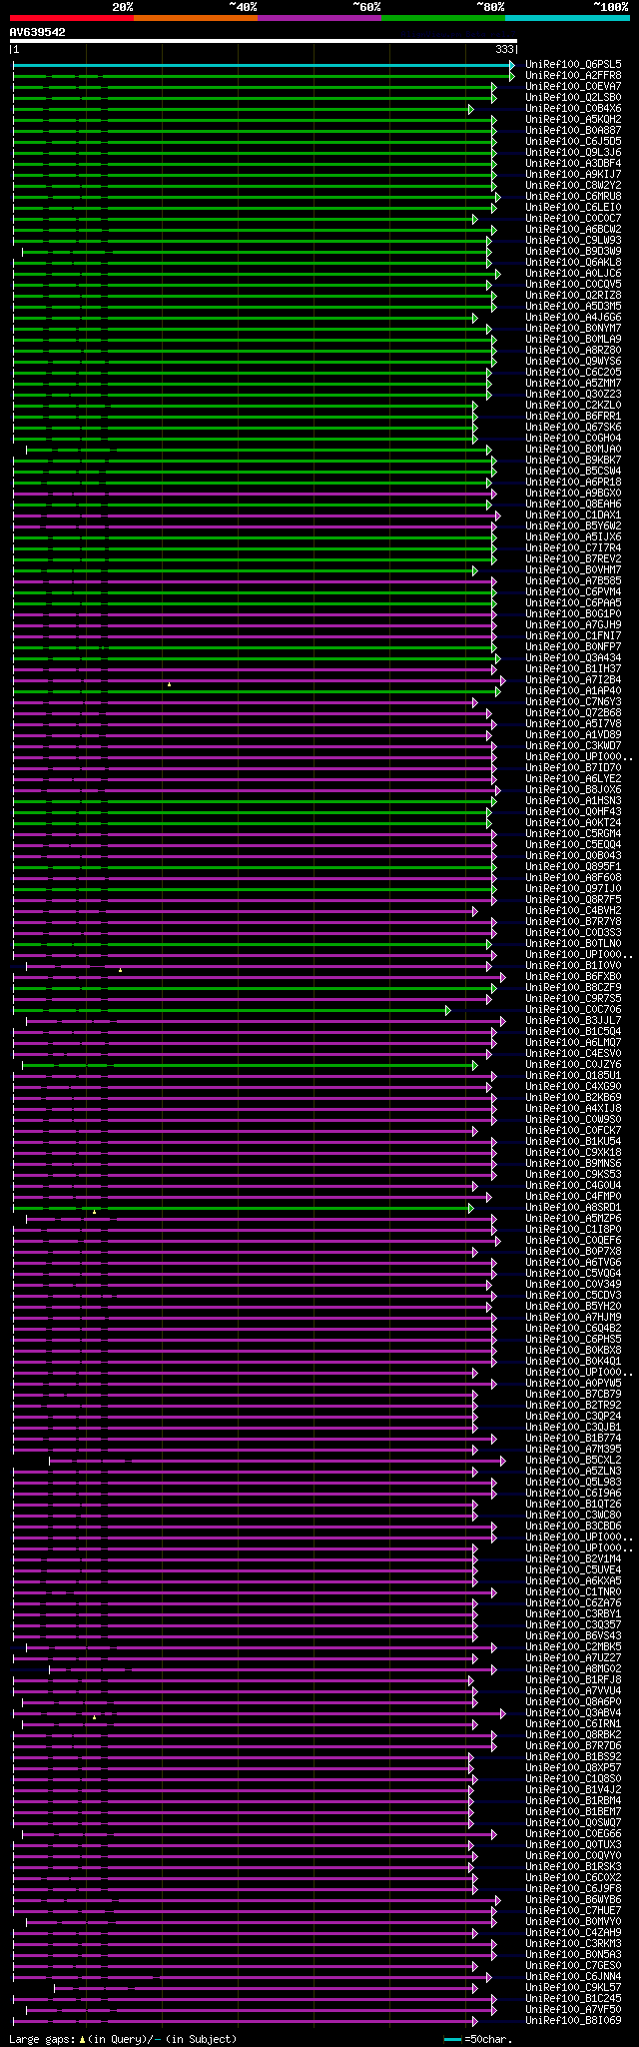Select the label UniRef100_Q9L3J6
639x2047 pixels.
click(573, 153)
